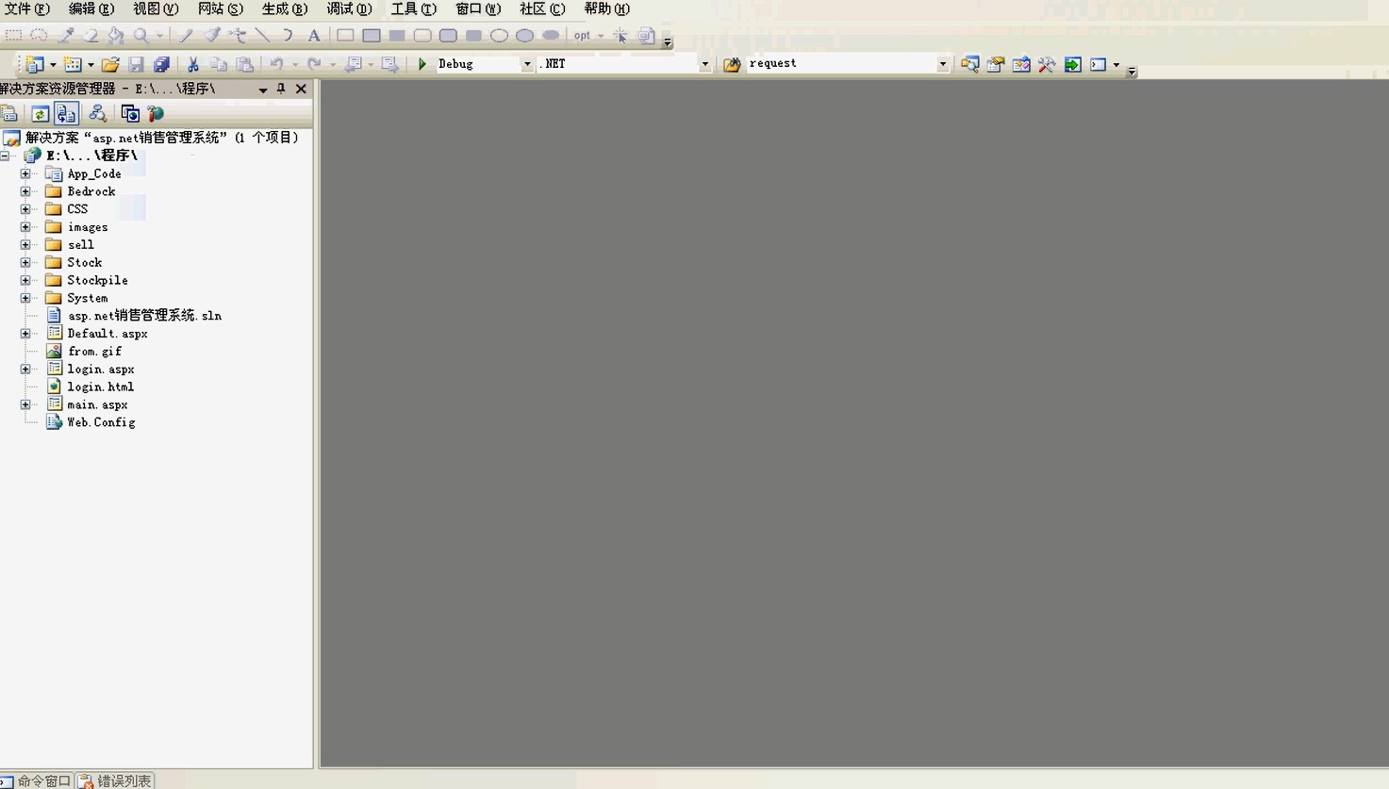Open the zoom tool dropdown arrow
This screenshot has height=789, width=1389.
[159, 36]
